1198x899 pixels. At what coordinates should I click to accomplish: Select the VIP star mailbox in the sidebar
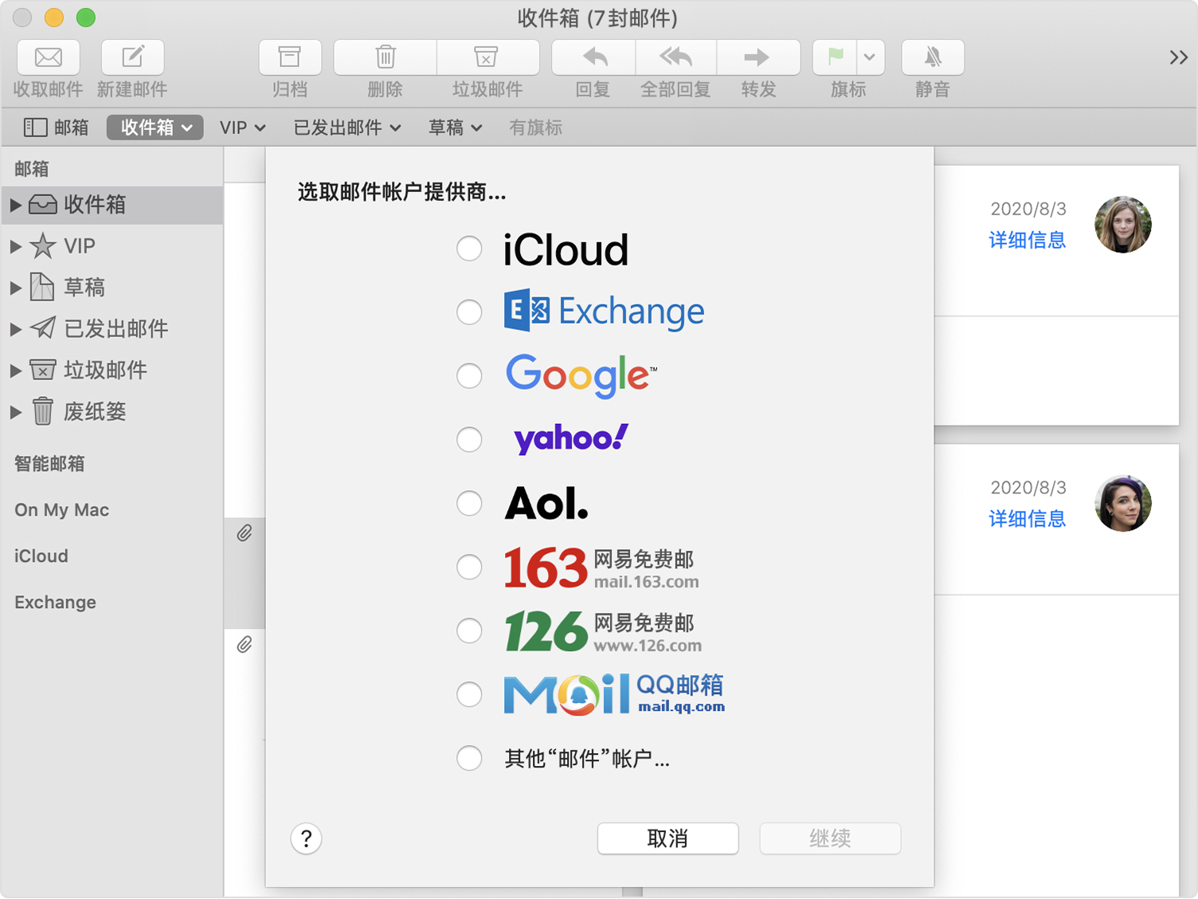point(112,246)
